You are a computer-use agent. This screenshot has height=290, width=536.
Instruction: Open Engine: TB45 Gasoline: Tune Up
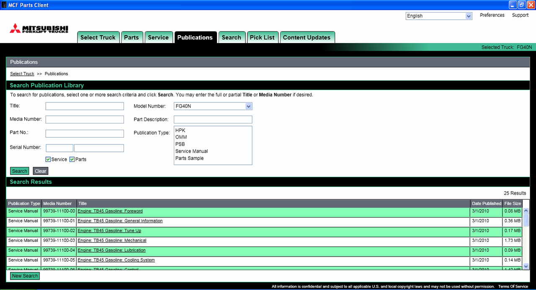109,231
